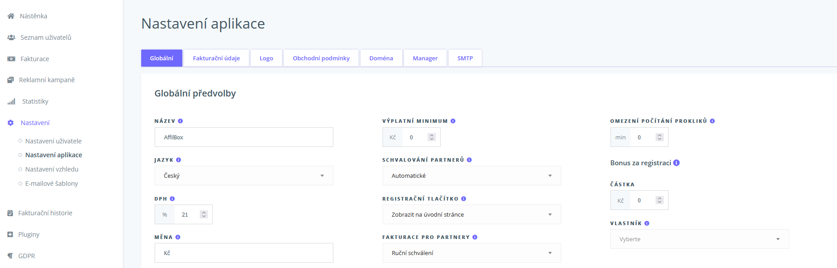This screenshot has width=837, height=268.
Task: Click the users icon for Seznam uživatelů
Action: point(11,38)
